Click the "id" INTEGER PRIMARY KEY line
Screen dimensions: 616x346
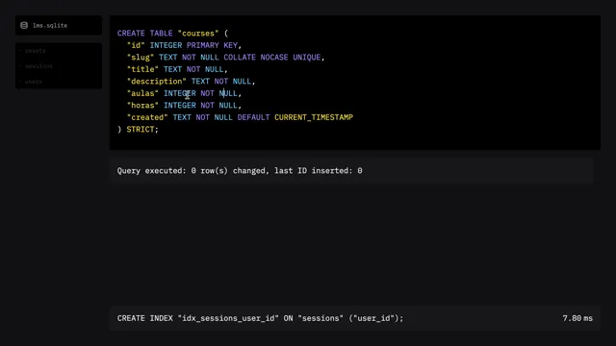point(184,45)
